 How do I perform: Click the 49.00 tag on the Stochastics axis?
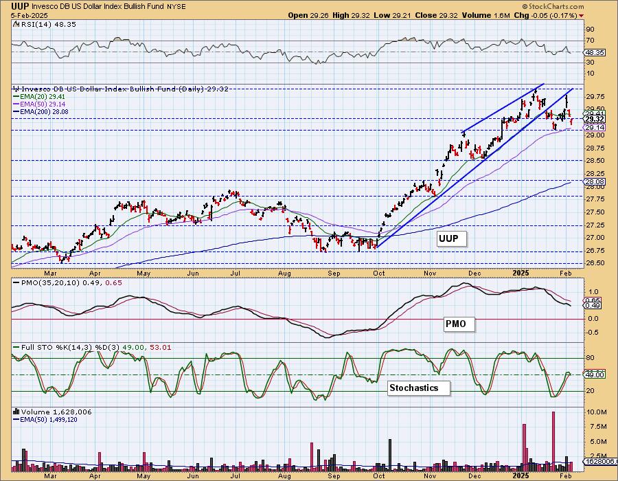pos(595,374)
